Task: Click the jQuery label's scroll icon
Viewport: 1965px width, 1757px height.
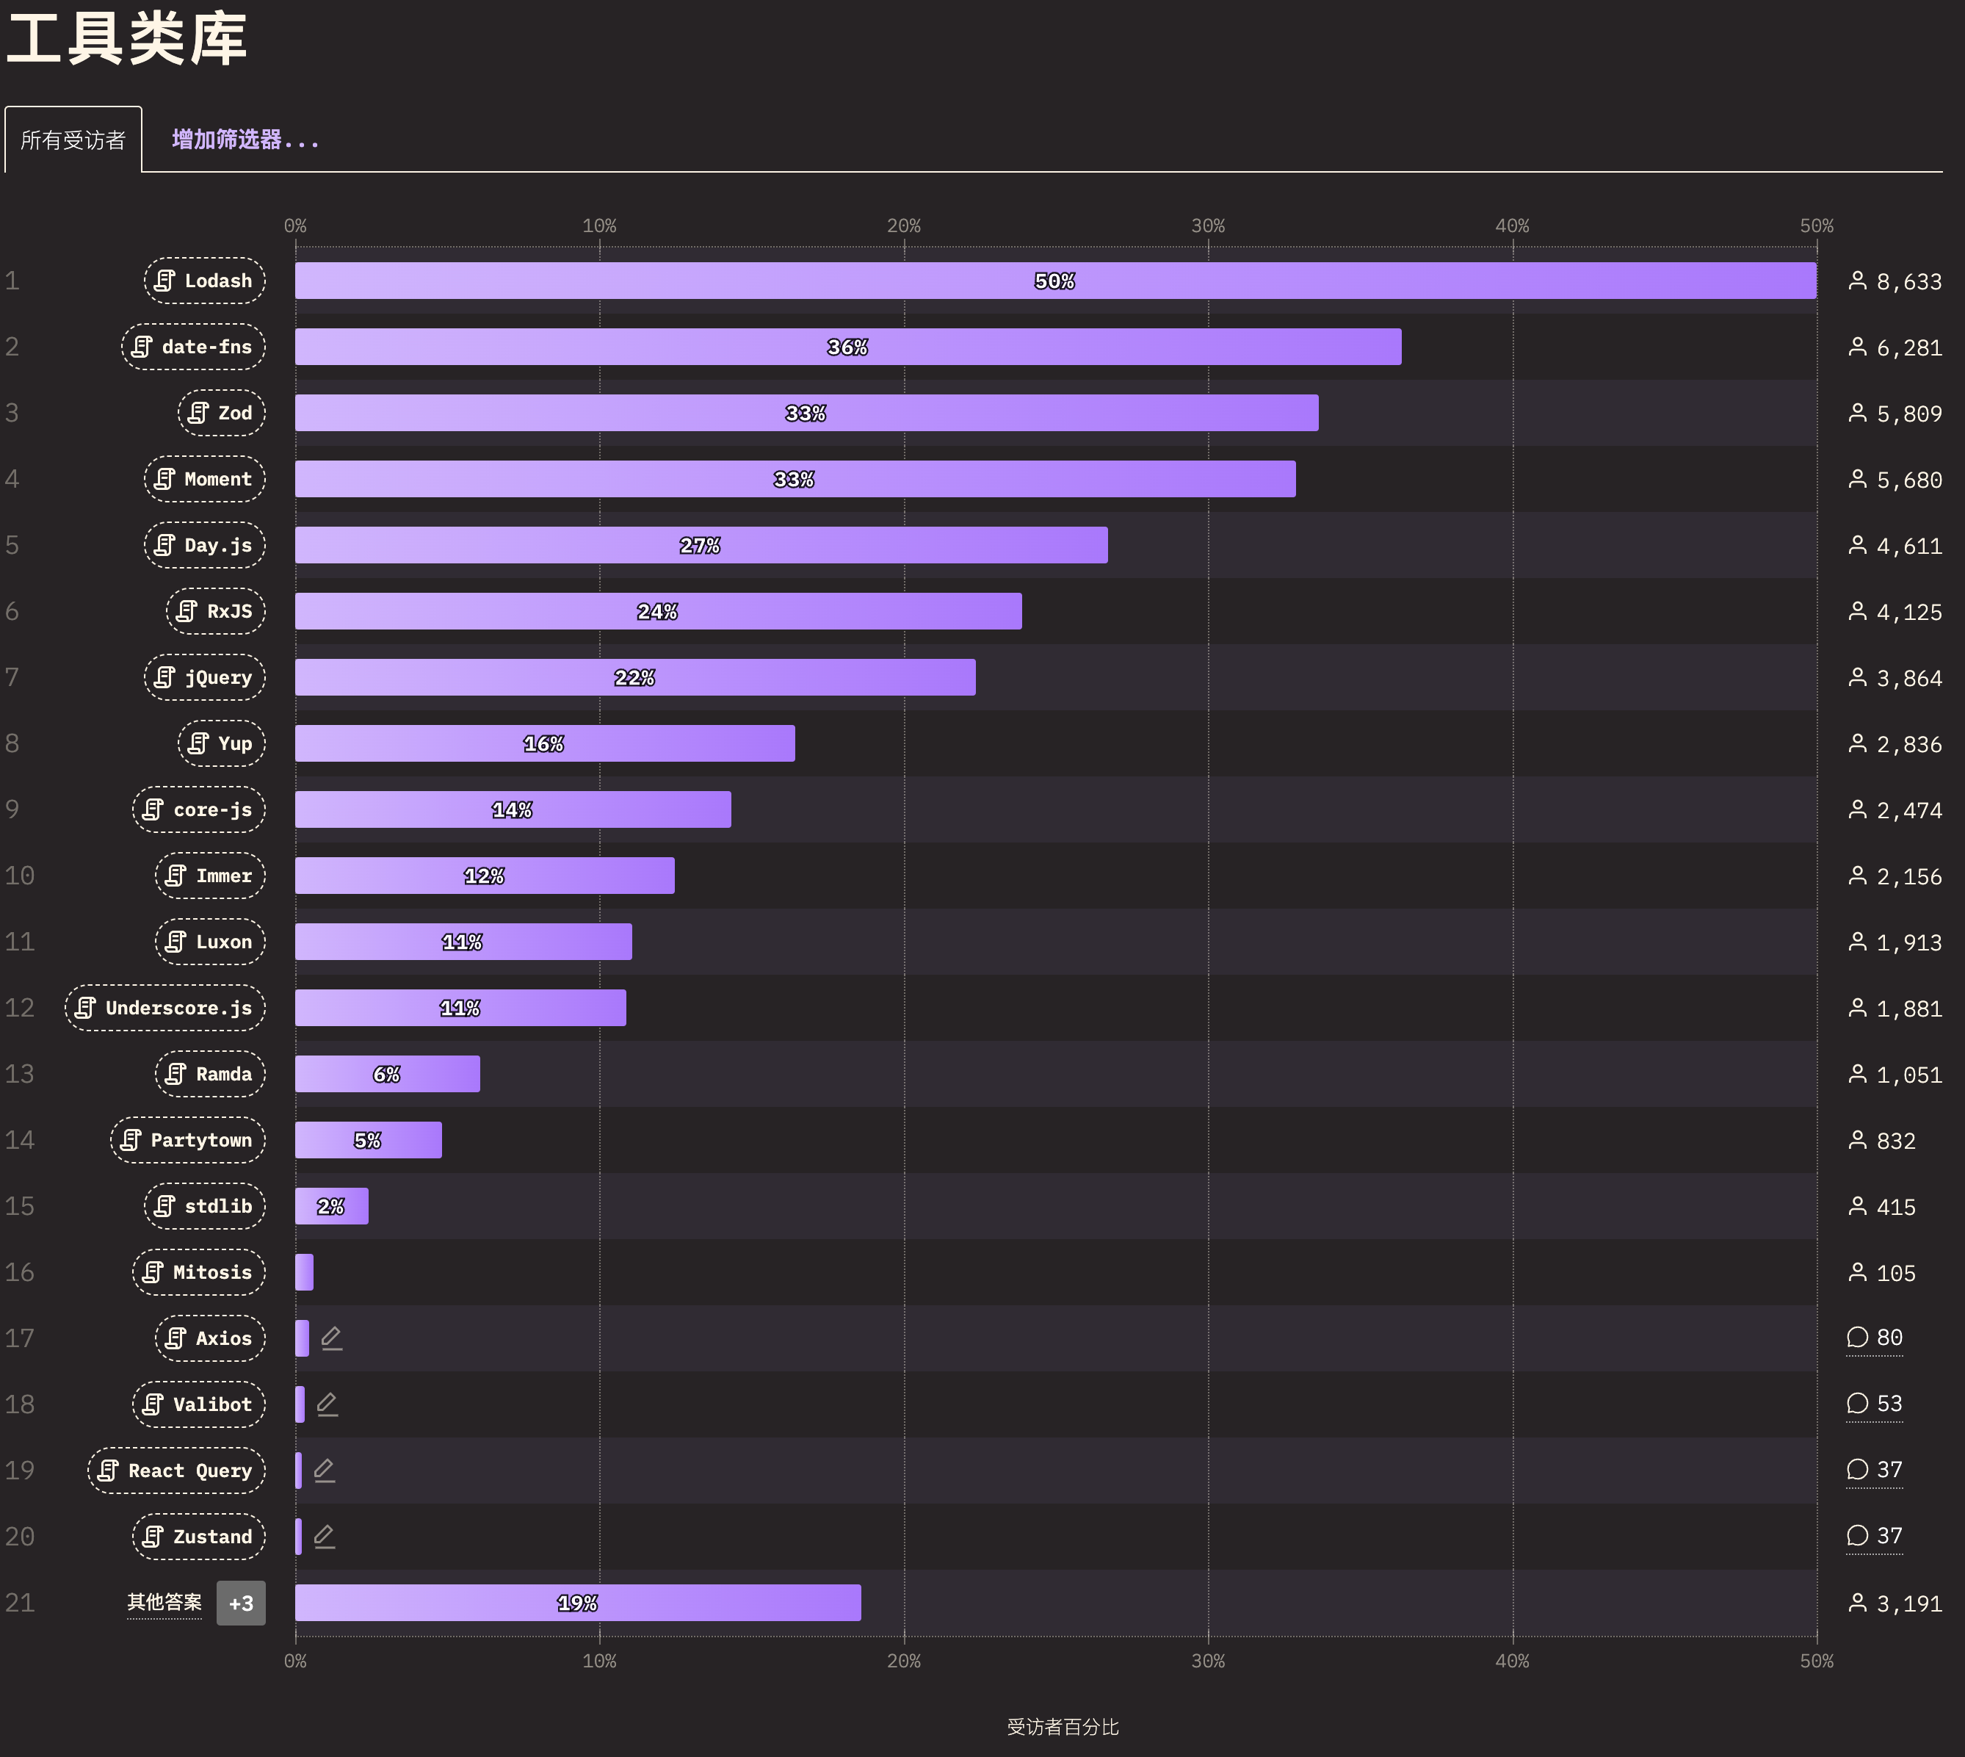Action: pos(165,678)
